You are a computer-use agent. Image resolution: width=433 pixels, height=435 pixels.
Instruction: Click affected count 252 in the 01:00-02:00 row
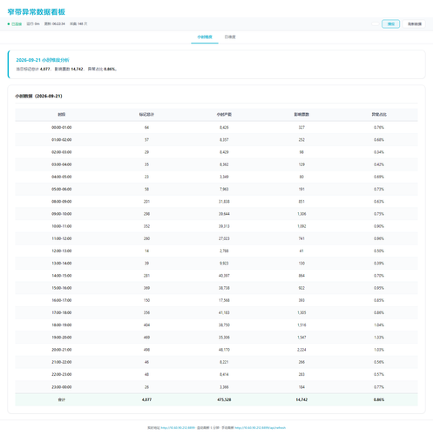301,140
